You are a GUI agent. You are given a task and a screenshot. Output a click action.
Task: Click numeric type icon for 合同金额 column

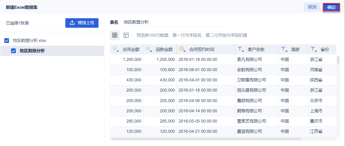(116, 49)
